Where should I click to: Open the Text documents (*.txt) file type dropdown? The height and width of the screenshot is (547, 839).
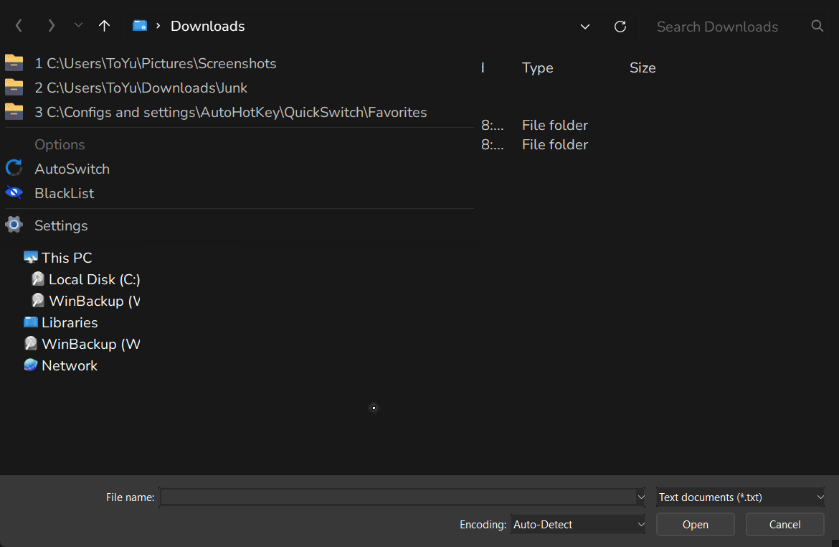point(740,497)
